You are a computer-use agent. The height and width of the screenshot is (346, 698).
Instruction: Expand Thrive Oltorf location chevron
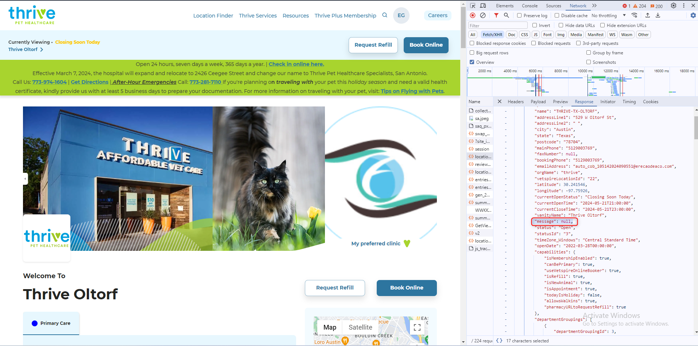click(42, 50)
